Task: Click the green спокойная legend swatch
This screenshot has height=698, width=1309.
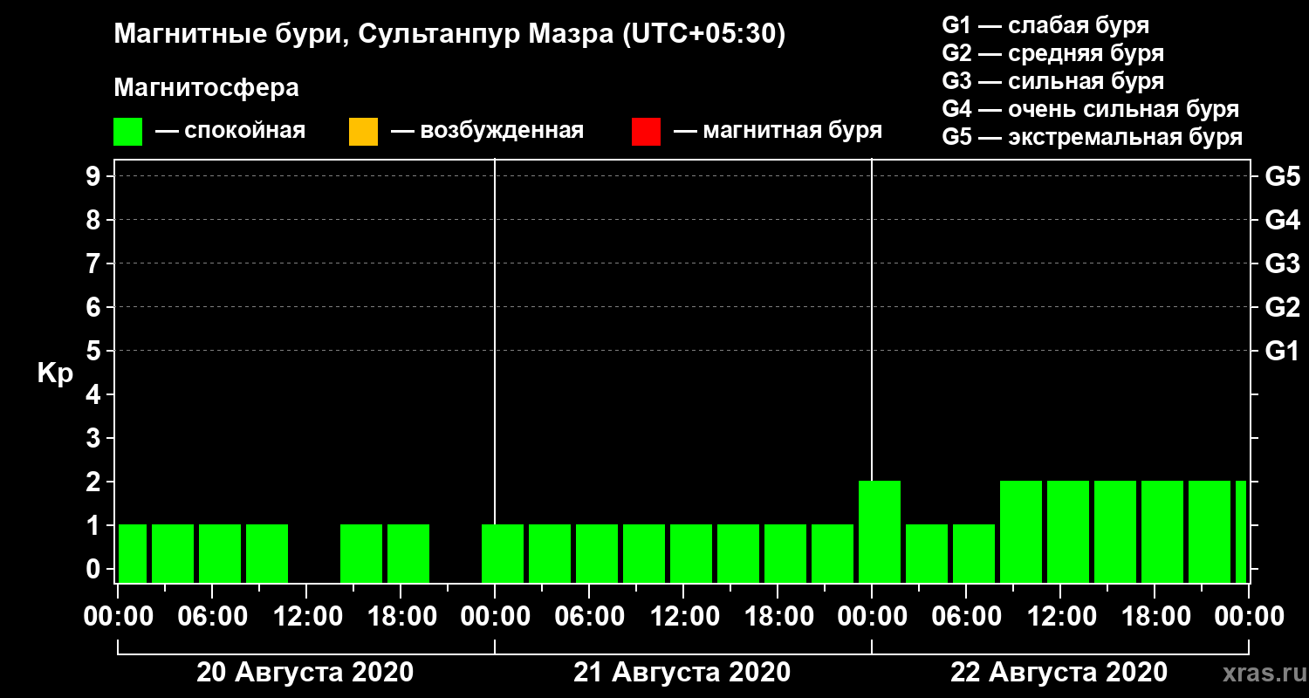Action: (128, 131)
